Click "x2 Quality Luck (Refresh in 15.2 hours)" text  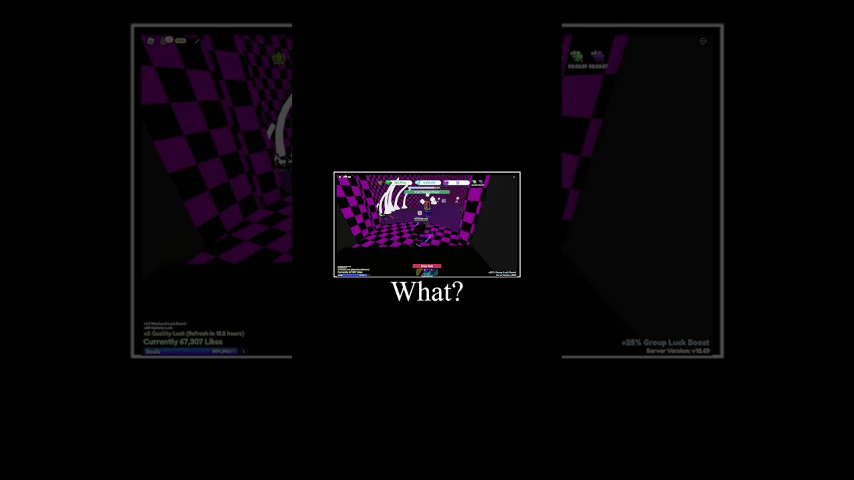(x=194, y=333)
